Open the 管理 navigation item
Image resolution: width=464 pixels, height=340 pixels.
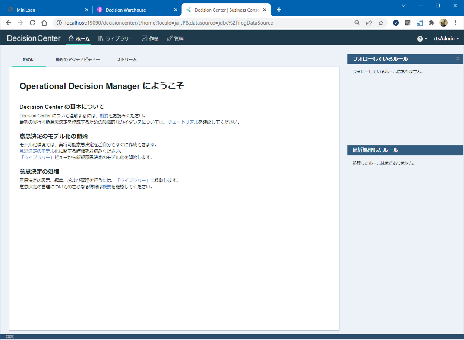[x=175, y=38]
